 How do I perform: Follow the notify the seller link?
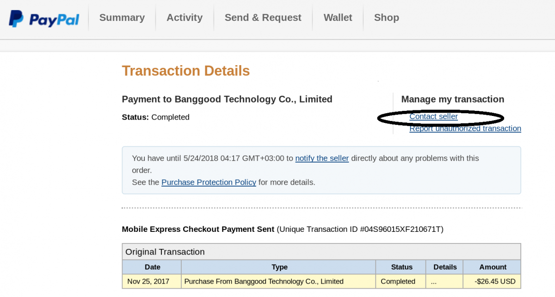click(322, 158)
